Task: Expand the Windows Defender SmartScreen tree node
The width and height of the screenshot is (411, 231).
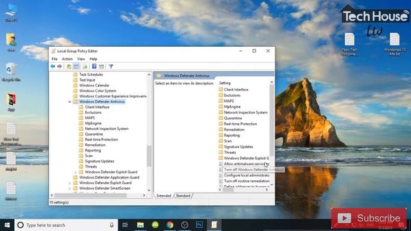Action: tap(70, 189)
